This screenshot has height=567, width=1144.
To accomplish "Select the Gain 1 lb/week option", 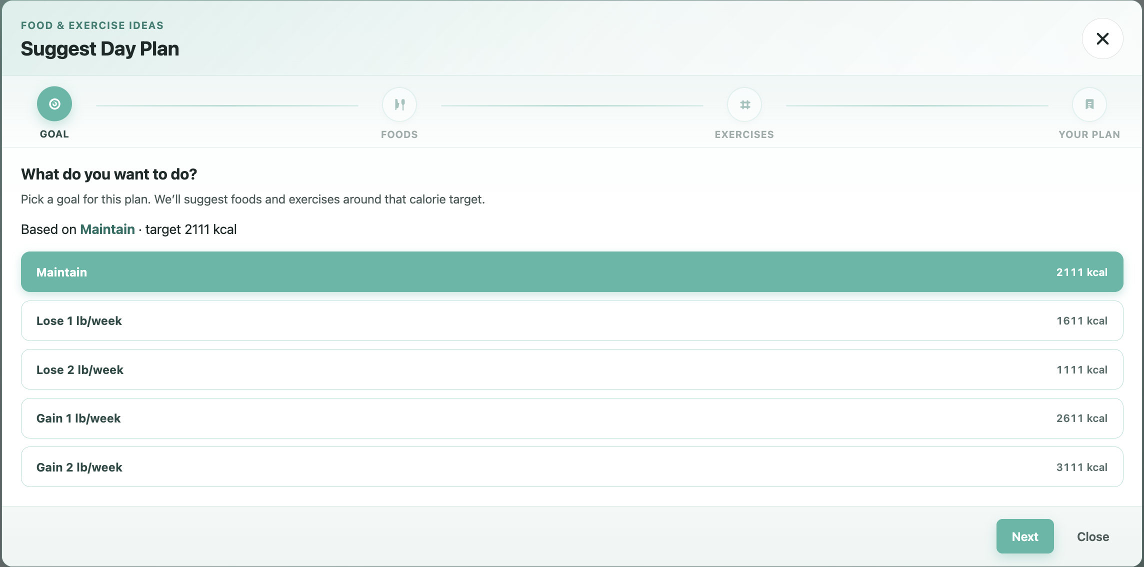I will [572, 418].
